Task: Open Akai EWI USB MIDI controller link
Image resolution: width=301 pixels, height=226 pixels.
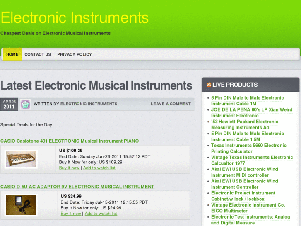Action: [245, 172]
